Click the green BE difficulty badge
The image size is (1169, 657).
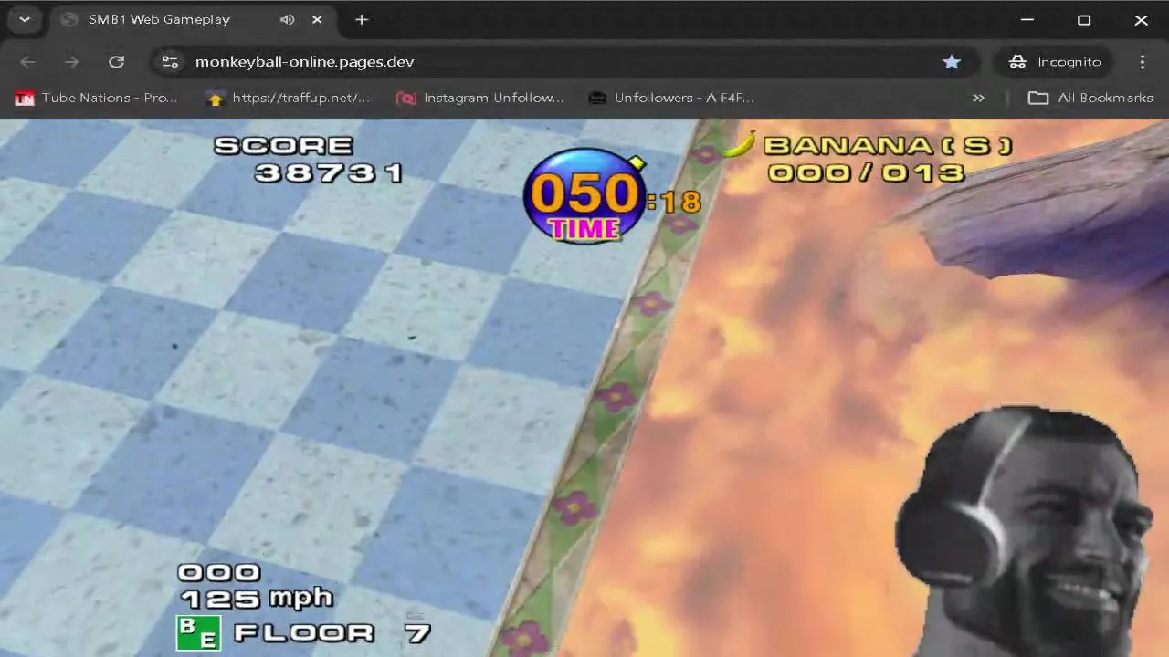tap(198, 632)
